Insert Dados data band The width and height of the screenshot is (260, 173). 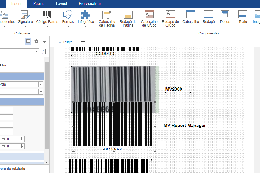225,17
